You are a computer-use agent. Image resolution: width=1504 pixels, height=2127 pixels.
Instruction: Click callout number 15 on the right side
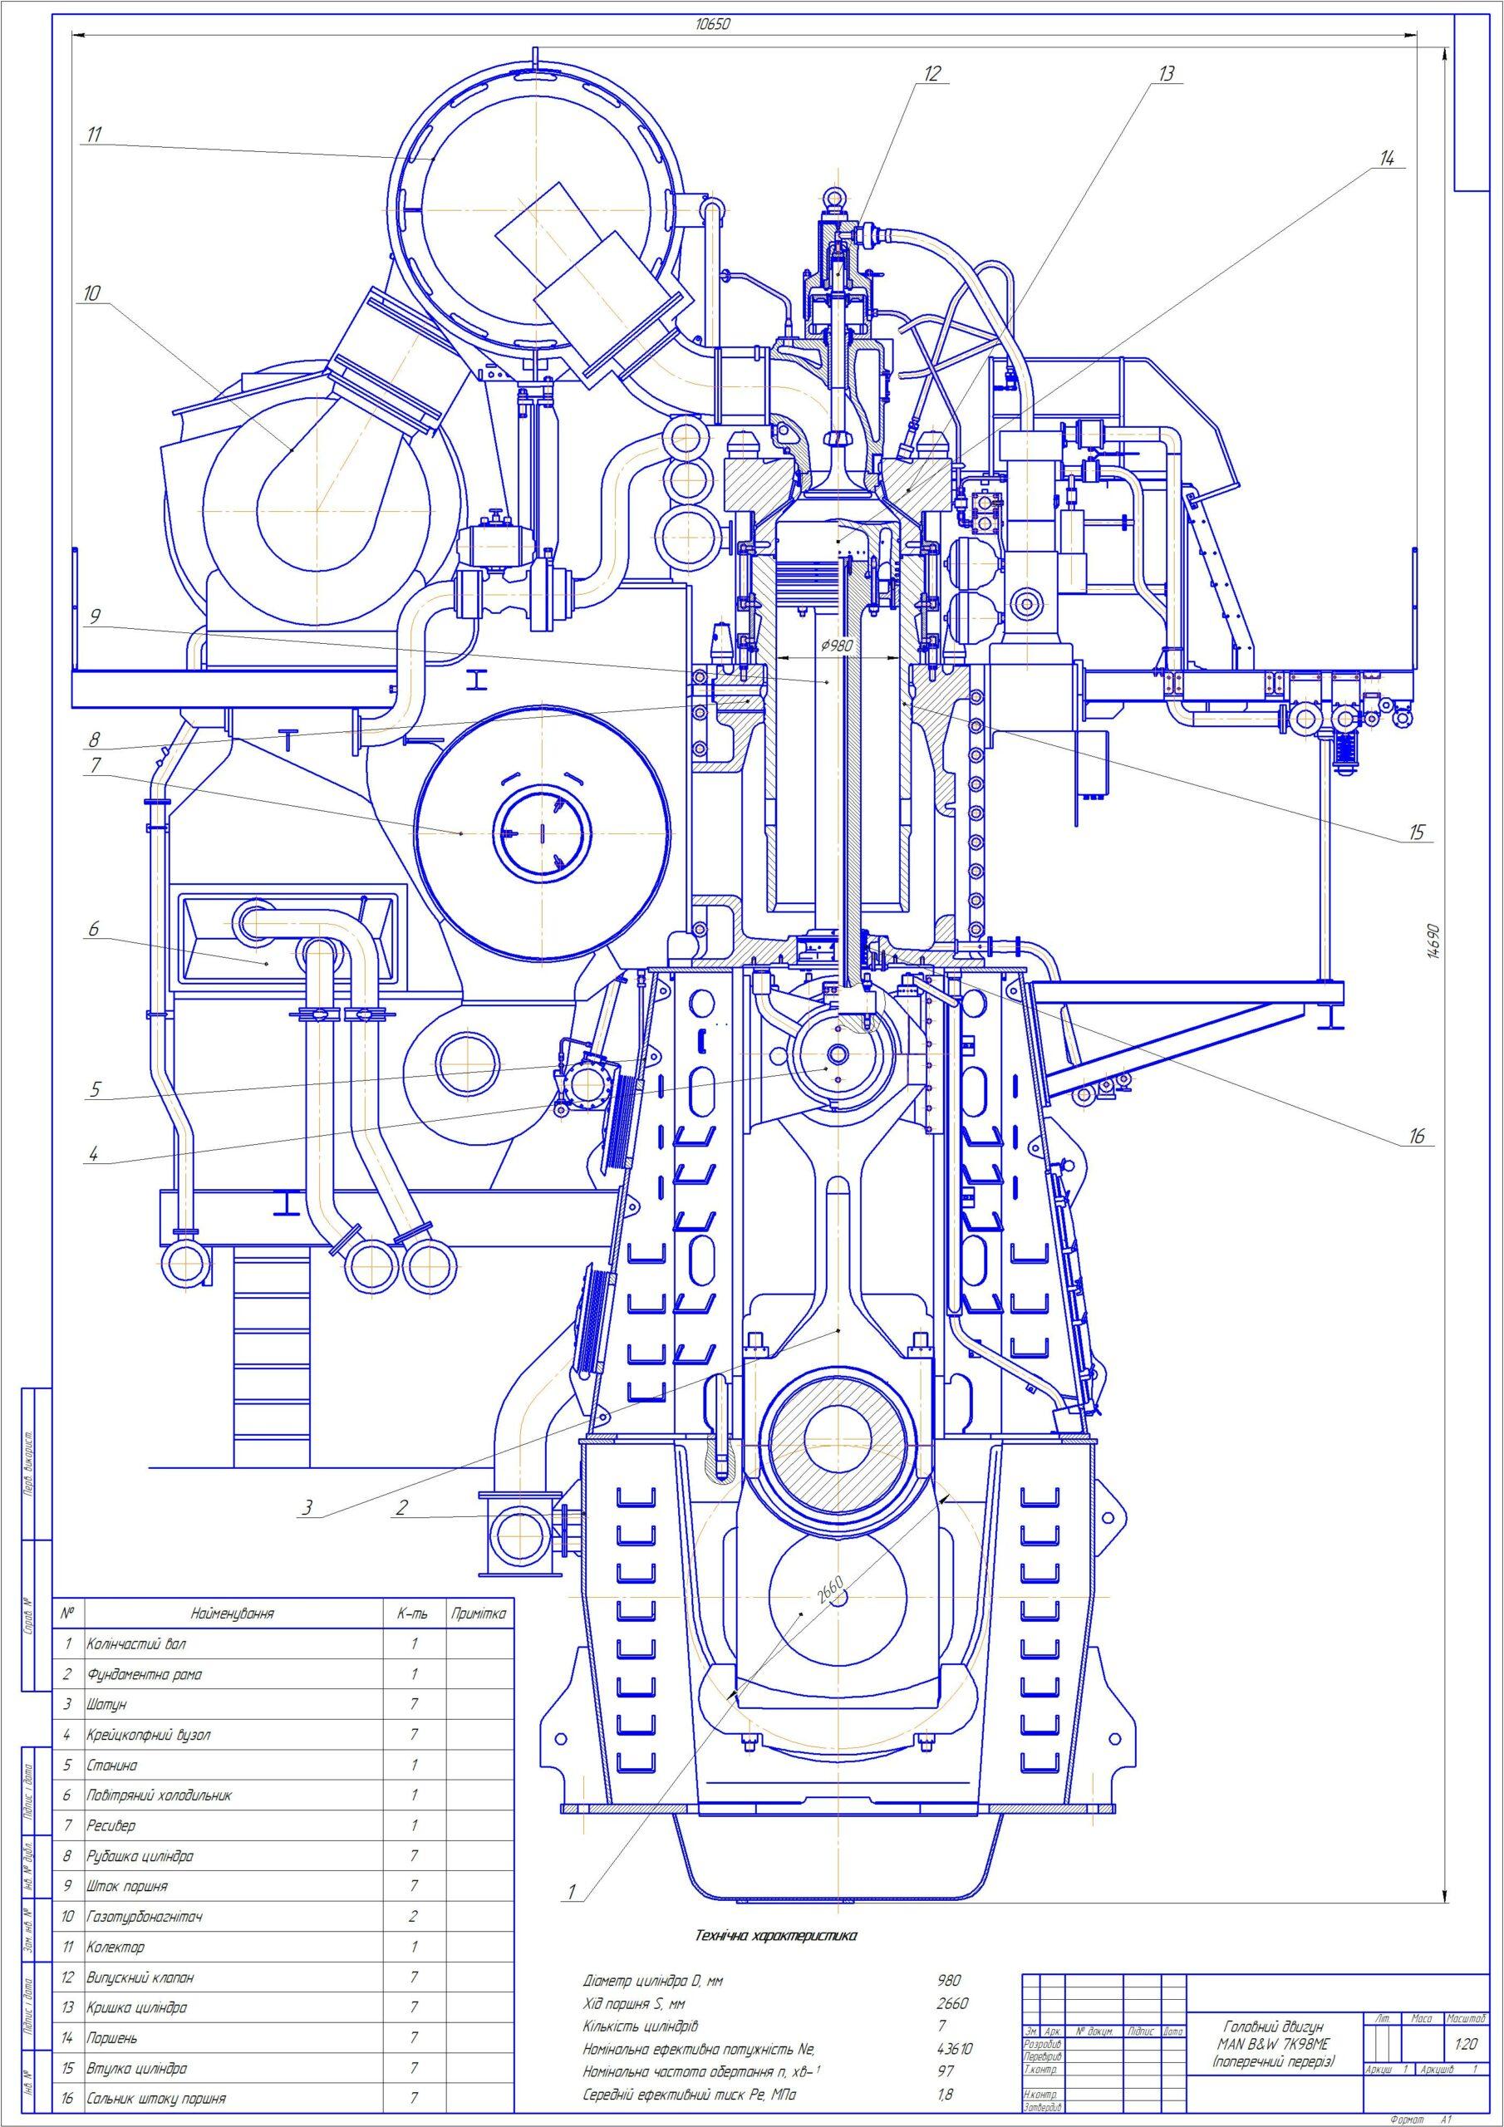tap(1417, 833)
